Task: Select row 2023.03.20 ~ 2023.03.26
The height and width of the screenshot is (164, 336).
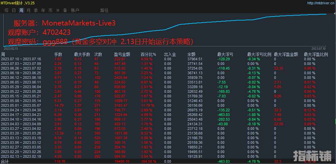Action: click(168, 133)
